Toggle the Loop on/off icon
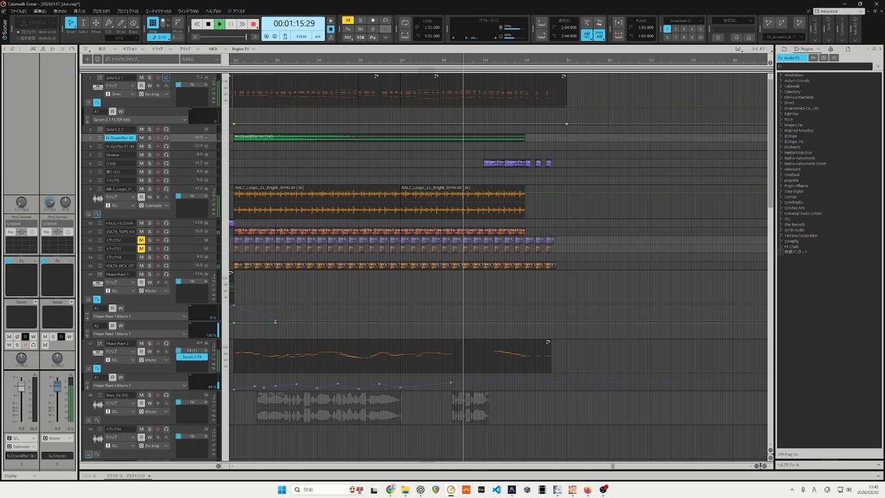Screen dimensions: 885x498 pyautogui.click(x=405, y=23)
